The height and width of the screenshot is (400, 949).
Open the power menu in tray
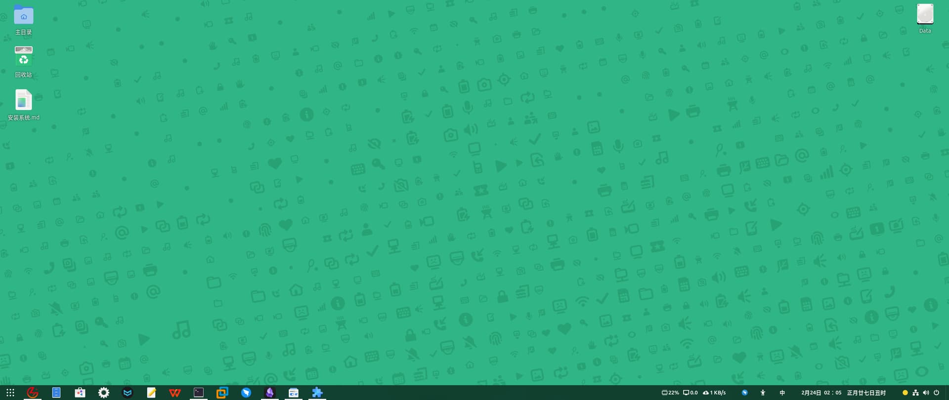[936, 393]
